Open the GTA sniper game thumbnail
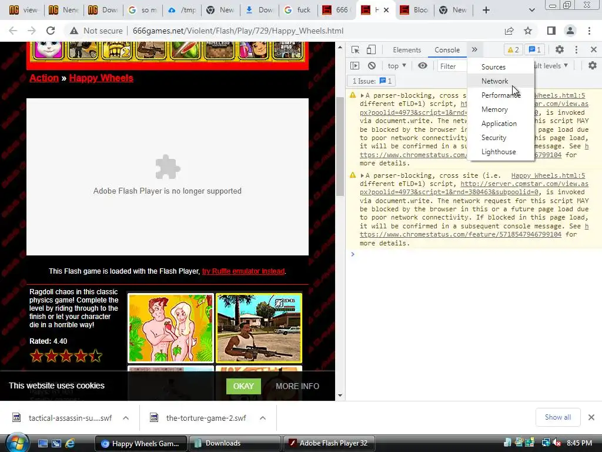 click(259, 328)
